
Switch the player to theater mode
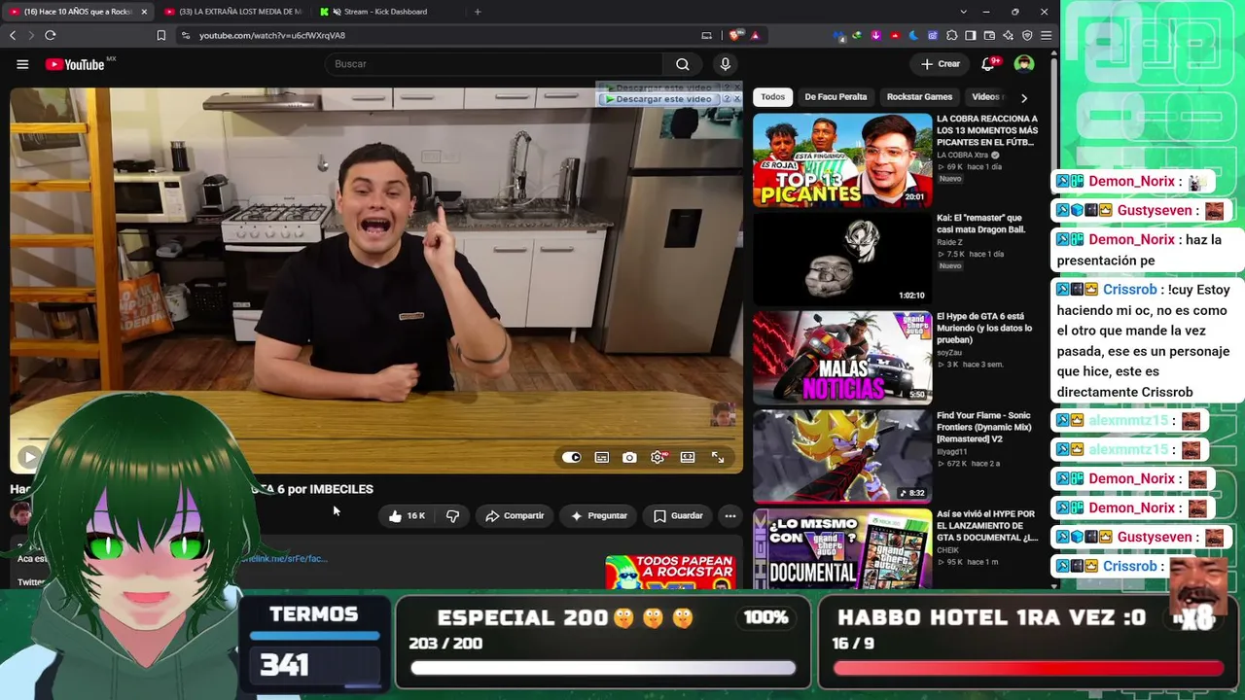pos(688,457)
